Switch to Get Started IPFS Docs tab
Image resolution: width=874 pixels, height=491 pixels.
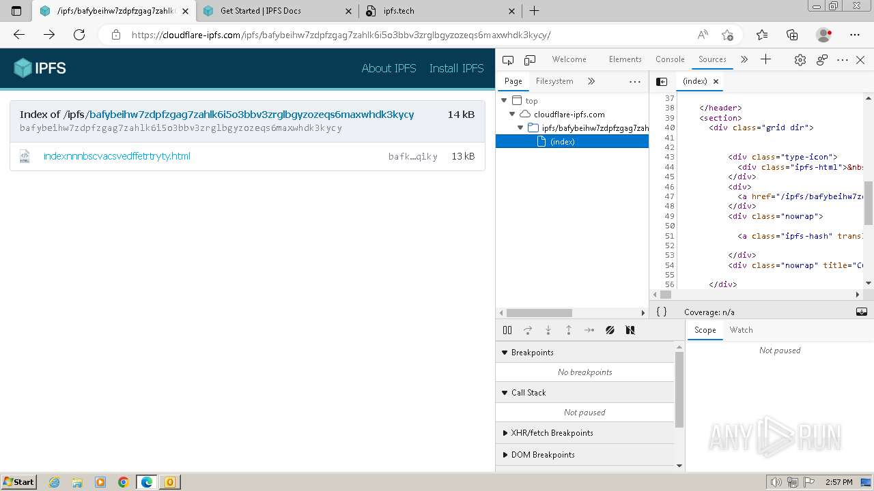tap(277, 11)
